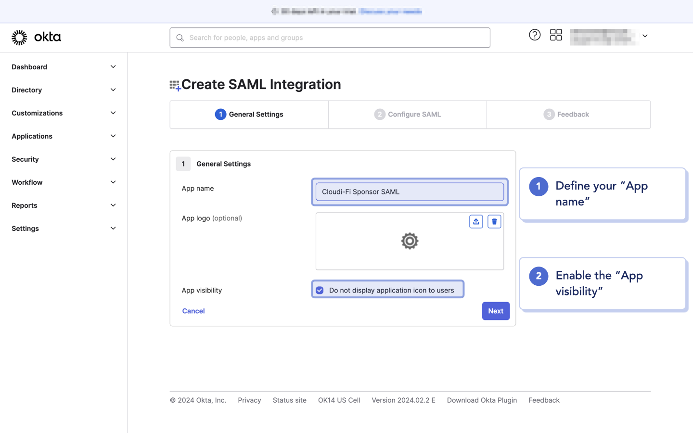This screenshot has width=693, height=433.
Task: Visit the Status site link
Action: [x=289, y=400]
